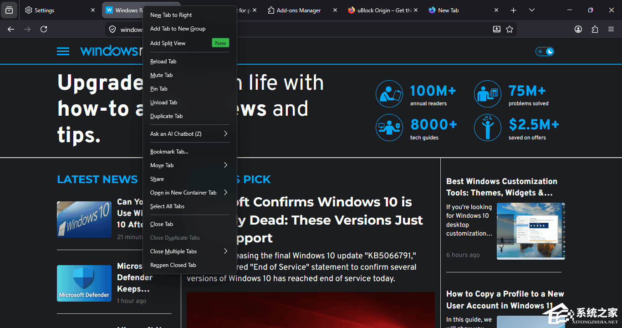The width and height of the screenshot is (622, 328).
Task: Open the Windows 10 news thumbnail
Action: click(84, 220)
